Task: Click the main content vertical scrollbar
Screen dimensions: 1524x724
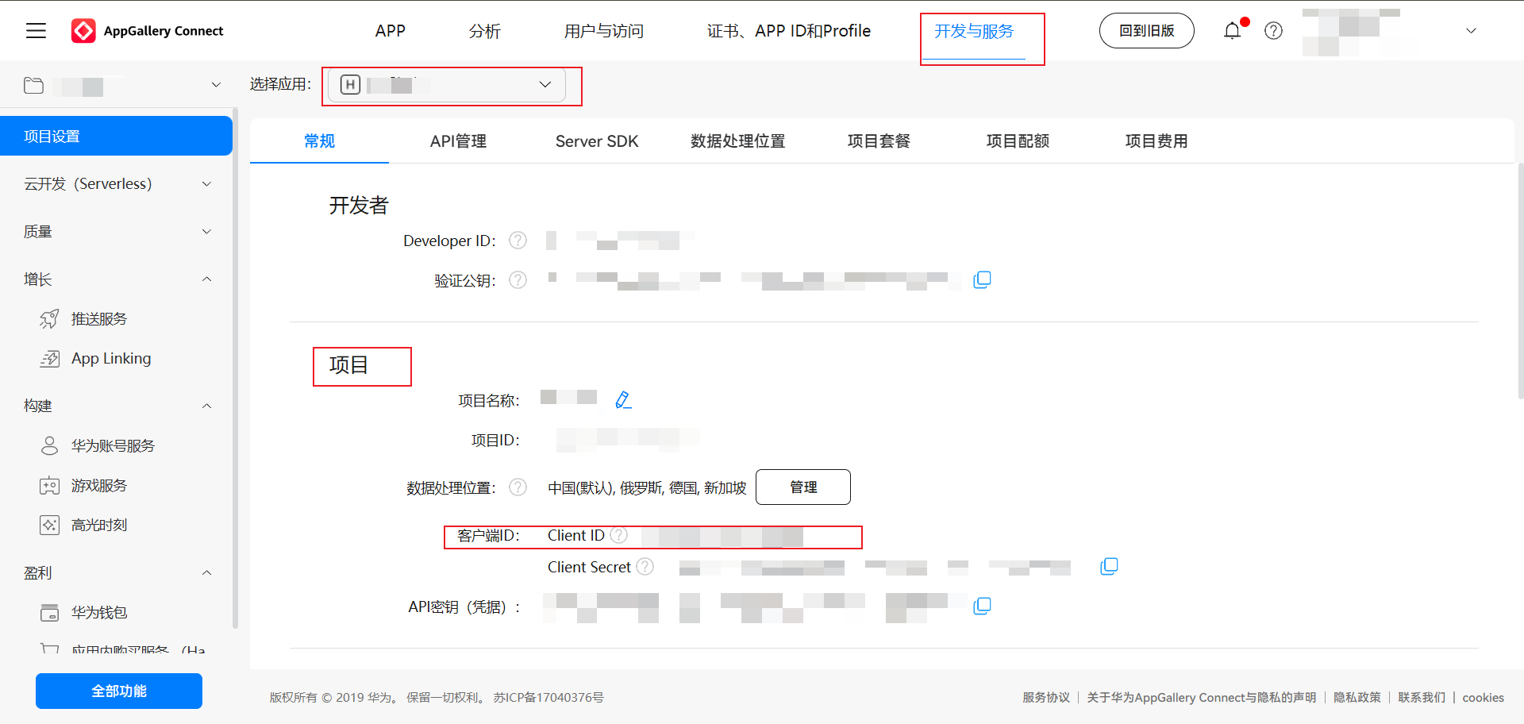Action: (1520, 279)
